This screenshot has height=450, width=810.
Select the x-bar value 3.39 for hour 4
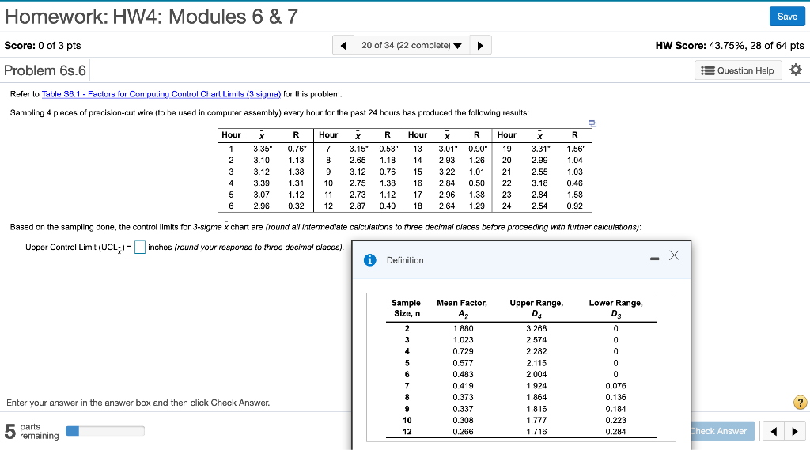pyautogui.click(x=261, y=183)
